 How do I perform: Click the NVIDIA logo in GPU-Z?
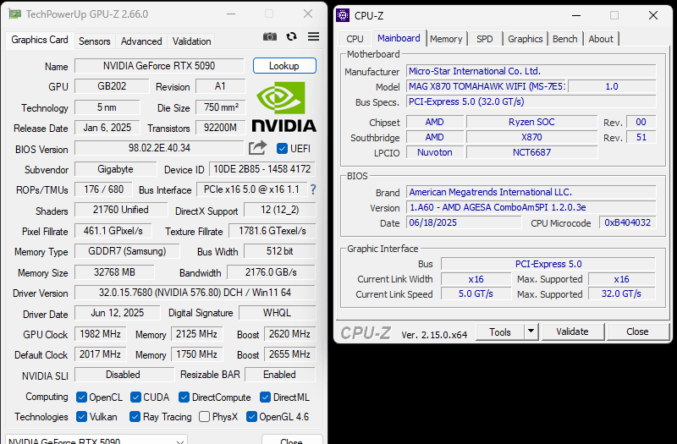point(283,107)
